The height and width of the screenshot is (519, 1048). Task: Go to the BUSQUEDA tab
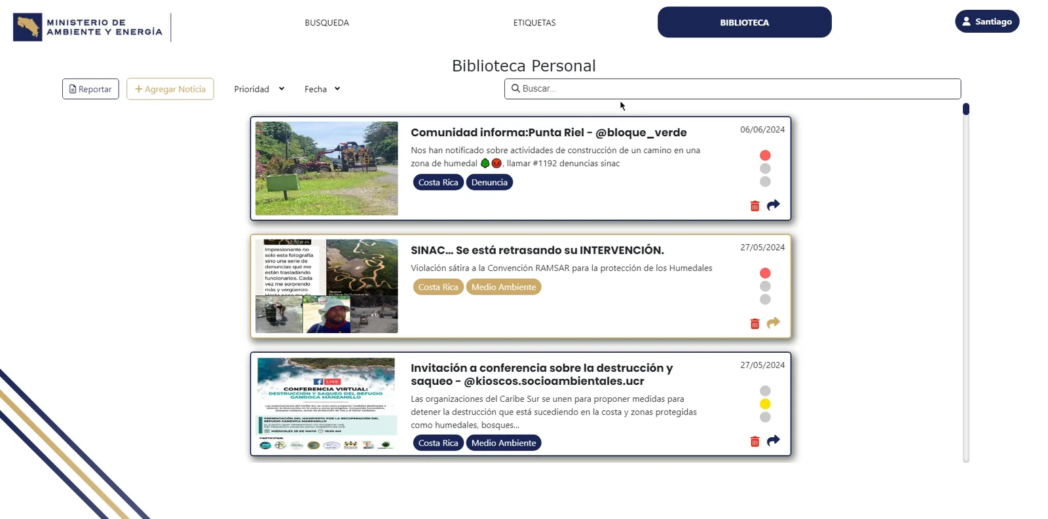click(327, 22)
